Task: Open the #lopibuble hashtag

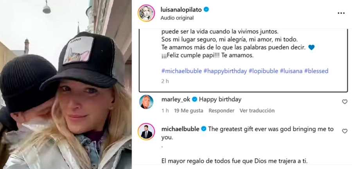Action: coord(263,71)
